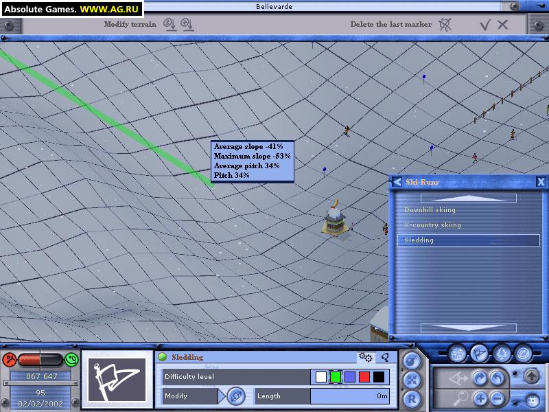Toggle the grid display button
This screenshot has height=412, width=549.
point(533,400)
